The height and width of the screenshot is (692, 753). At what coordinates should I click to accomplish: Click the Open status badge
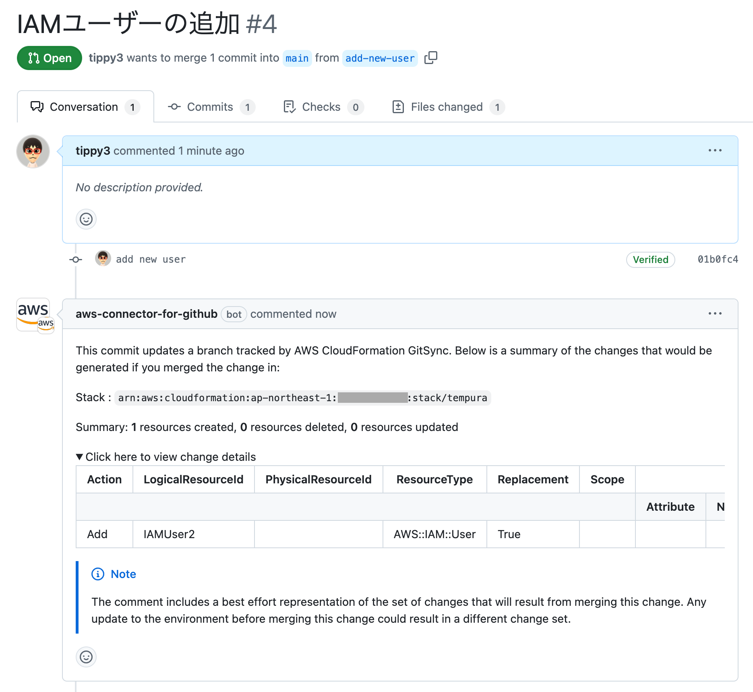(x=50, y=58)
